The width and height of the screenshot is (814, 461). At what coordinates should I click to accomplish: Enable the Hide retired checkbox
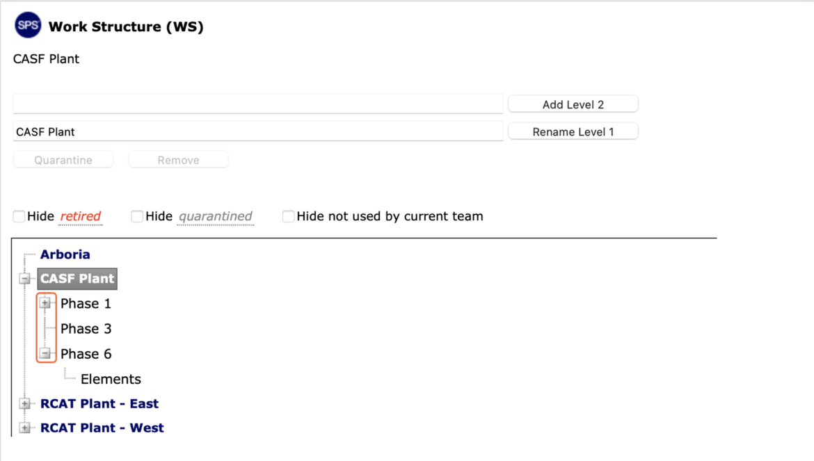(19, 216)
